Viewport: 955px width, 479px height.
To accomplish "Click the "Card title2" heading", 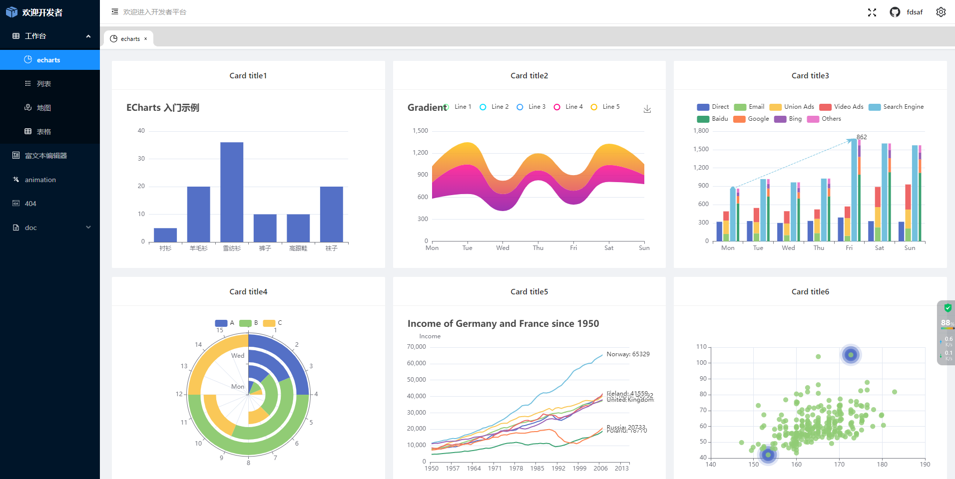I will (x=529, y=75).
